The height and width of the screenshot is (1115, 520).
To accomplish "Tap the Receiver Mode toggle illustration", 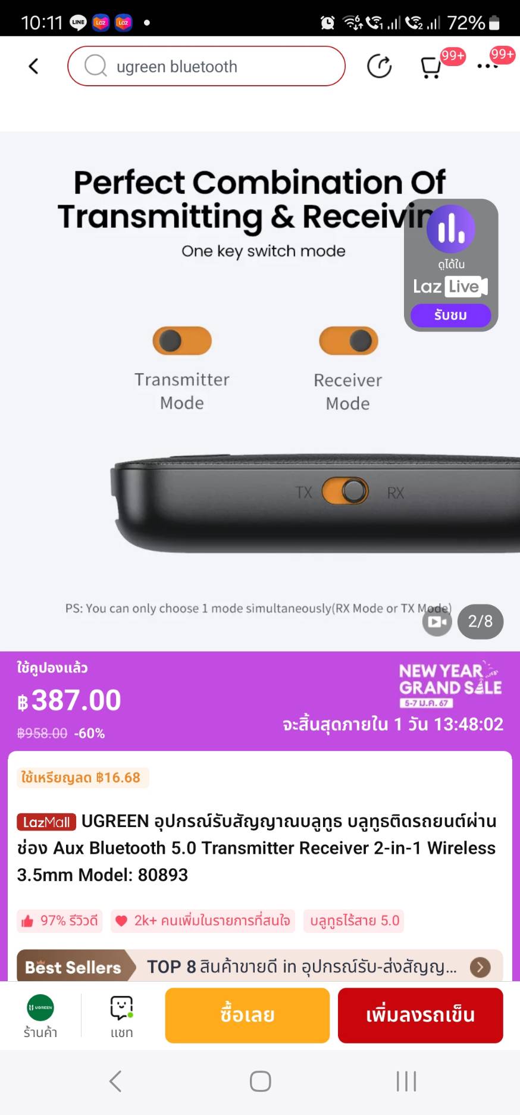I will click(349, 341).
